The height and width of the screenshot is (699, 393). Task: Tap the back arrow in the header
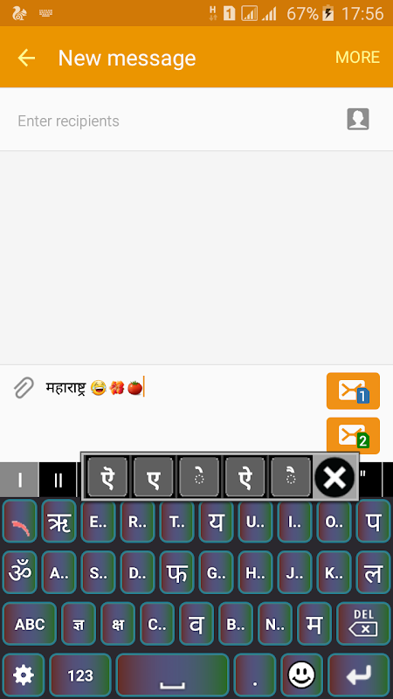click(26, 58)
